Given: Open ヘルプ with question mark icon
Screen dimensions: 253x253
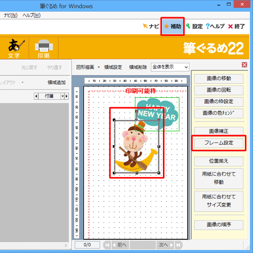Looking at the screenshot, I should pos(215,26).
